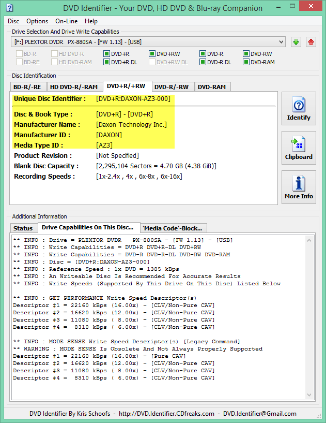Screen dimensions: 326x423
Task: Open the Disc menu
Action: pyautogui.click(x=13, y=21)
